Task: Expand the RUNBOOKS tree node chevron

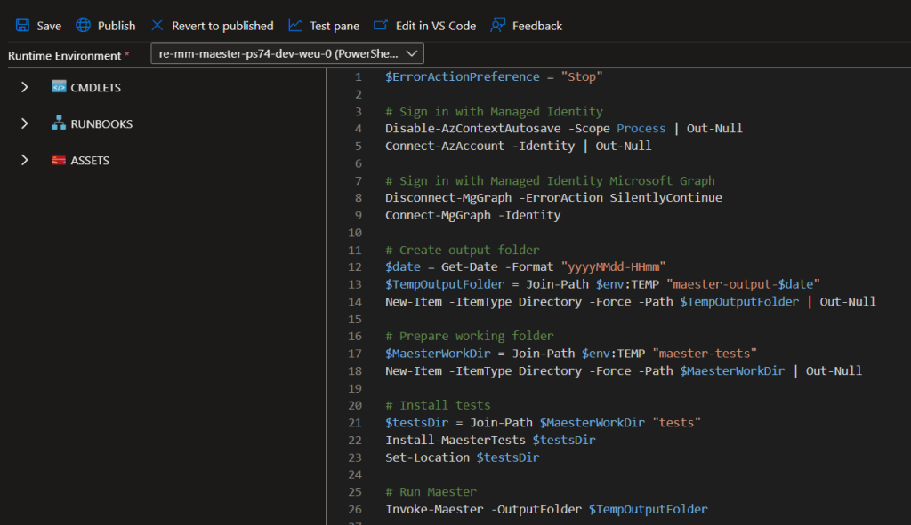Action: coord(24,123)
